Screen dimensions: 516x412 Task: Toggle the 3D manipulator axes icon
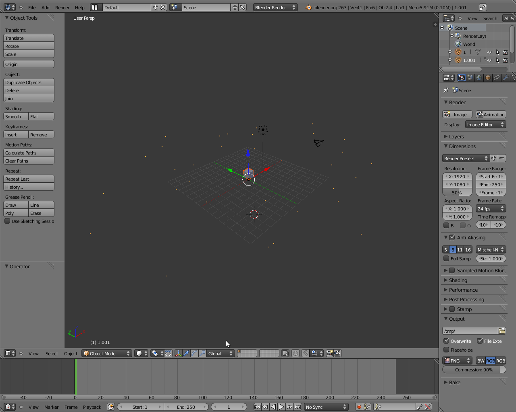(x=178, y=353)
